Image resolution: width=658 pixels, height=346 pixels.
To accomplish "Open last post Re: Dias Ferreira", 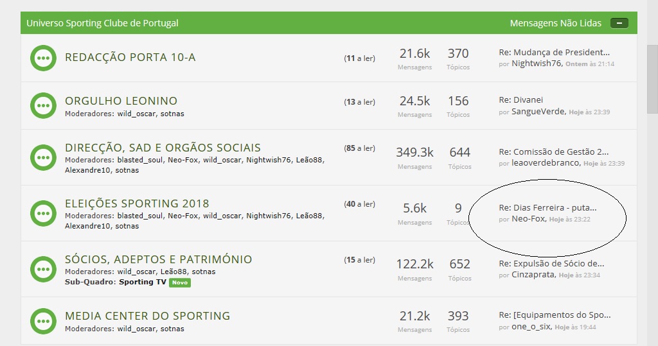I will (547, 207).
